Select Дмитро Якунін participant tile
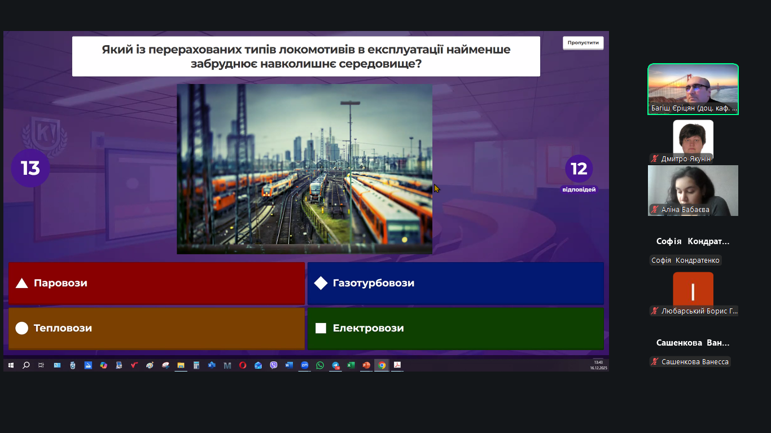 [693, 140]
